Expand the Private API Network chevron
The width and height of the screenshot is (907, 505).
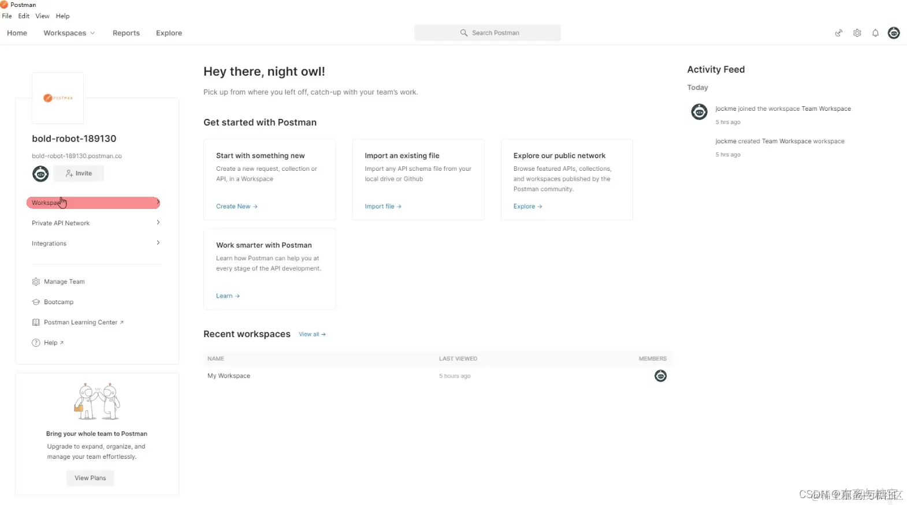158,222
